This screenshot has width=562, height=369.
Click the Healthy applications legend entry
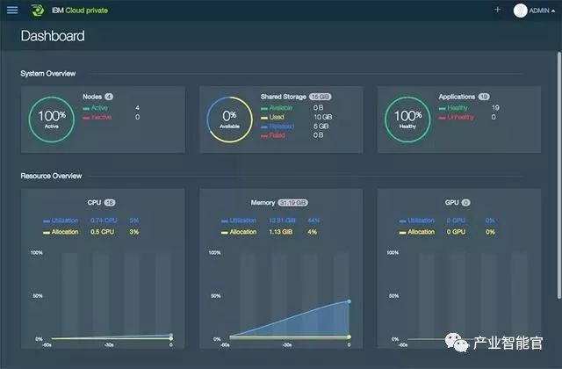pos(453,107)
